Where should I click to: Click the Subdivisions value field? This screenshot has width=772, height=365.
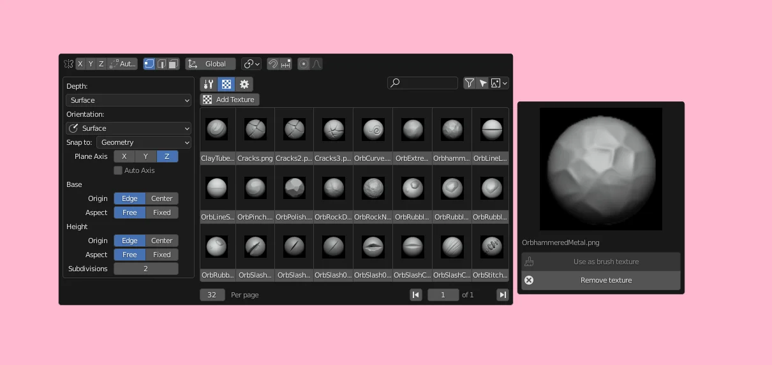146,269
